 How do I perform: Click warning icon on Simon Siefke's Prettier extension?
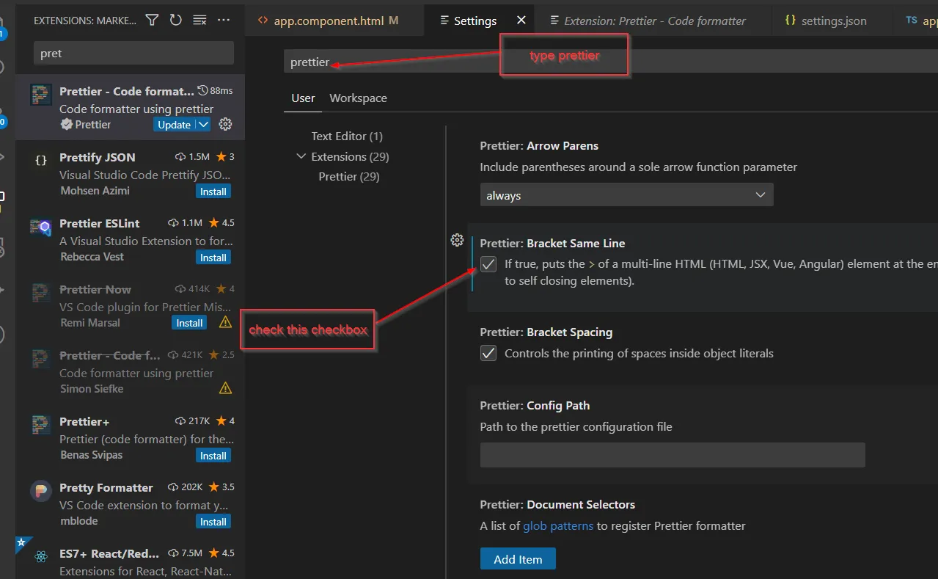pos(225,388)
